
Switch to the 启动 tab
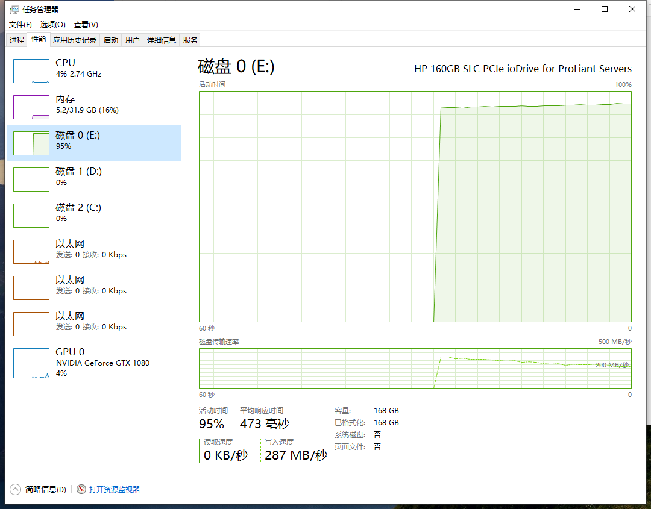coord(111,40)
